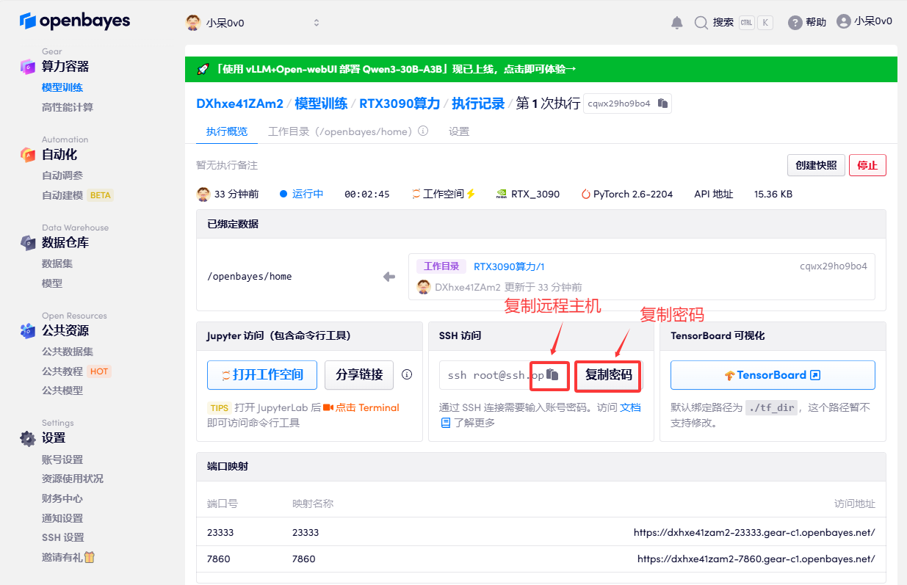Image resolution: width=907 pixels, height=585 pixels.
Task: Click the 数据仓库 section icon
Action: point(28,243)
